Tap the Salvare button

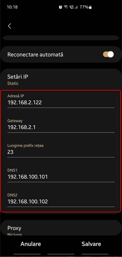[91, 244]
